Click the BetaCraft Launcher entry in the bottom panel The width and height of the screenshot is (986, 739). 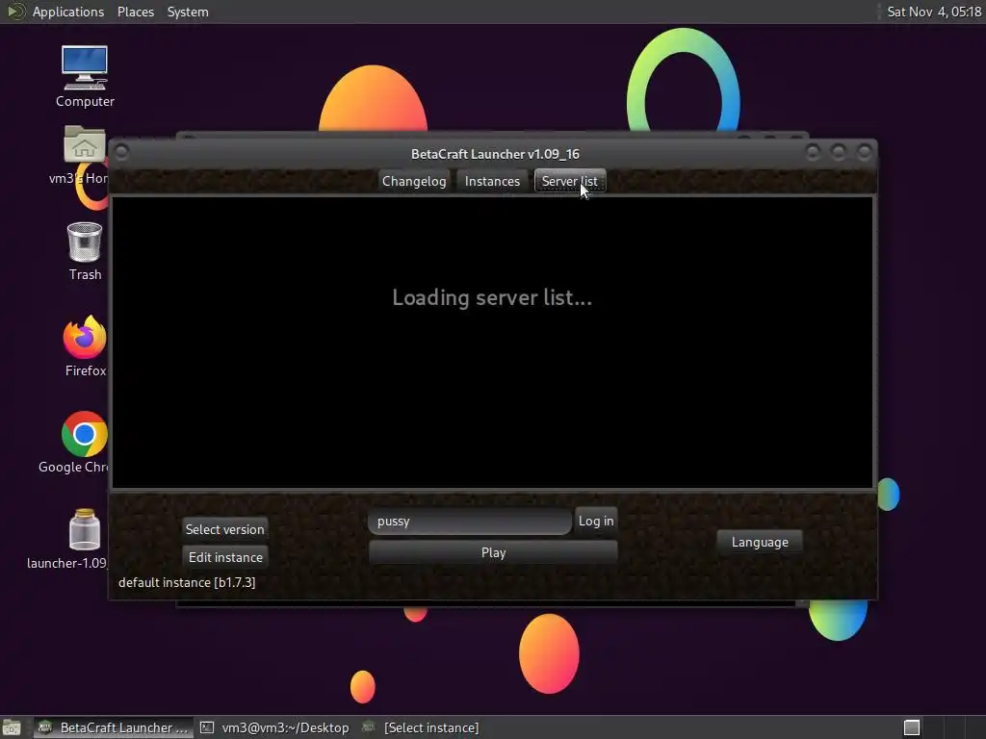[x=114, y=727]
